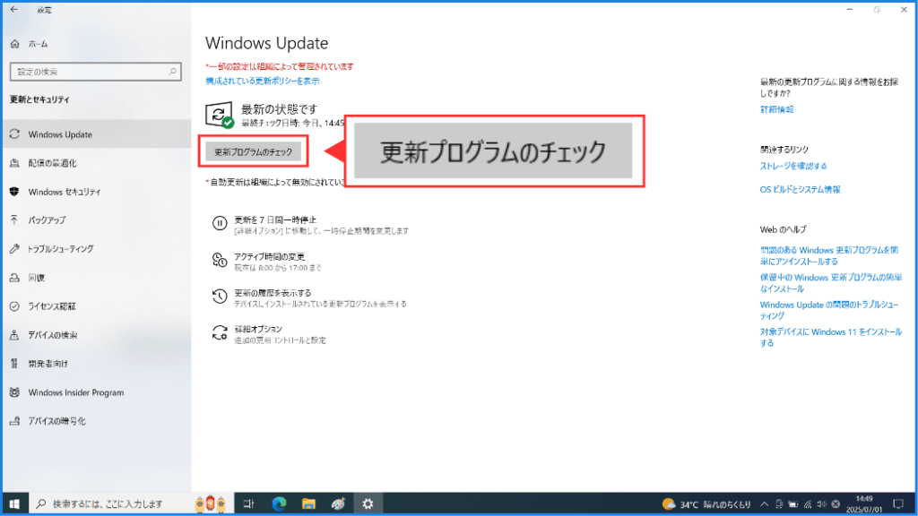Open the paint palette app in taskbar

[x=338, y=503]
